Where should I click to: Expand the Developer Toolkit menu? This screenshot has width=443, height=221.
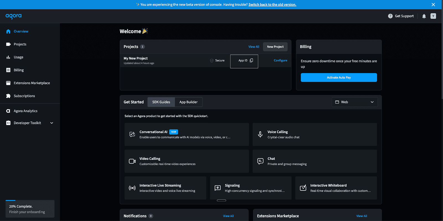click(51, 123)
